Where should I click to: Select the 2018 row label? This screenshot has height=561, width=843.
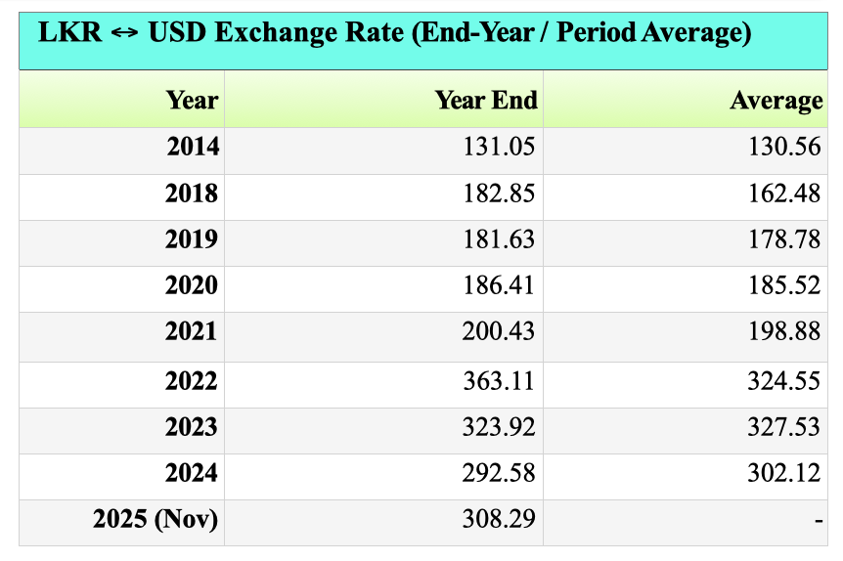point(193,194)
